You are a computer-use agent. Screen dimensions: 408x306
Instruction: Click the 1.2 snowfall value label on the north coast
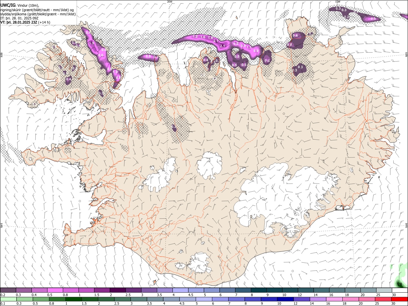195,37
